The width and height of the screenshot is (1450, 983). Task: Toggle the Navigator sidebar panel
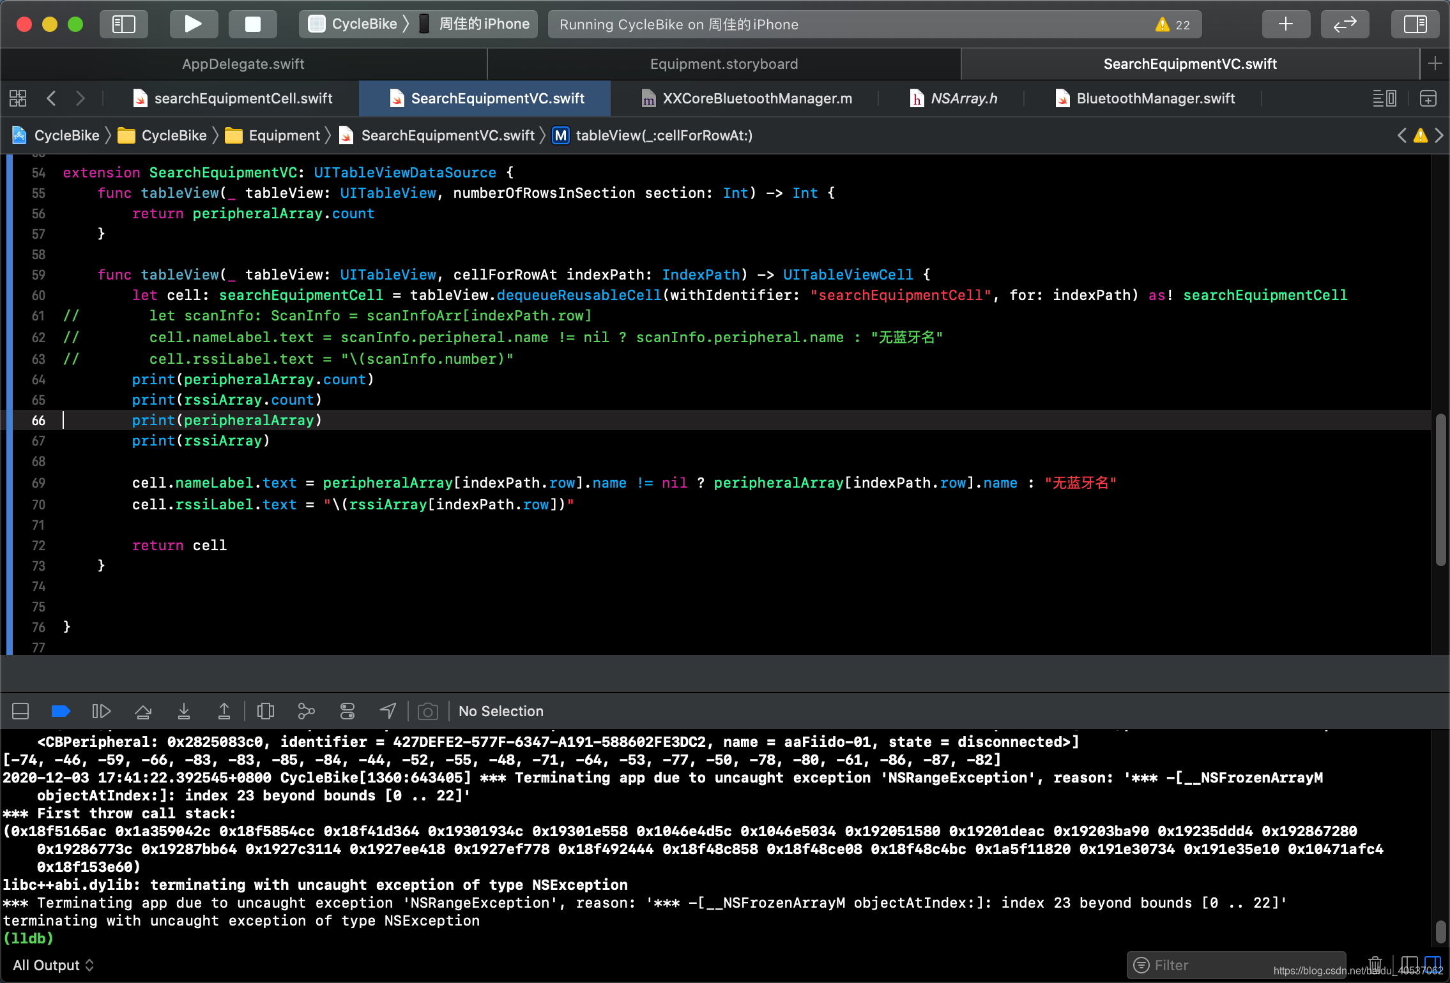pos(124,24)
